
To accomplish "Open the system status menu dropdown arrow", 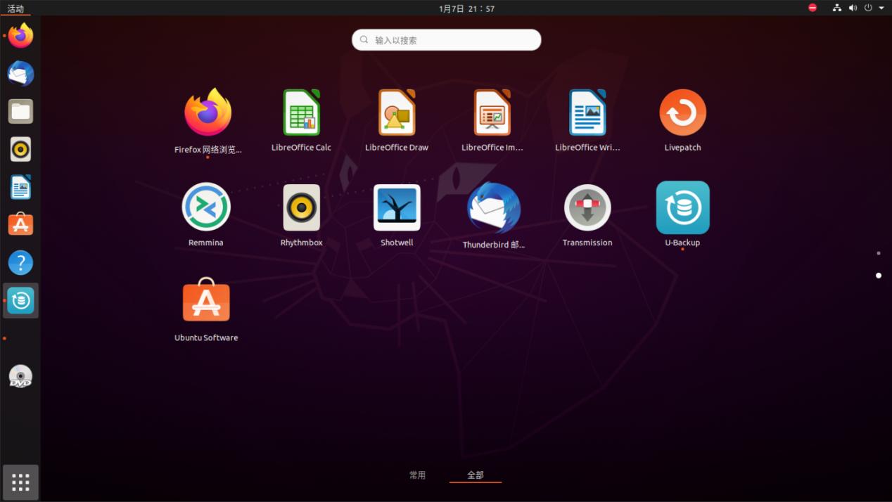I will [881, 8].
